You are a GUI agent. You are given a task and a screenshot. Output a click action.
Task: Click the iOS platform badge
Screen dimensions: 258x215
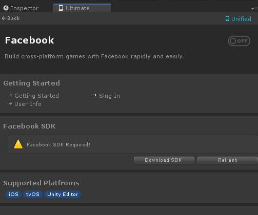coord(13,194)
